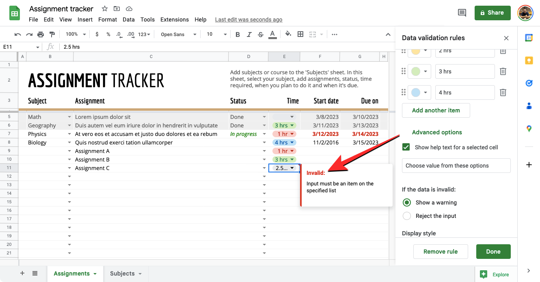Choose Reject the input option
540x282 pixels.
coord(406,216)
